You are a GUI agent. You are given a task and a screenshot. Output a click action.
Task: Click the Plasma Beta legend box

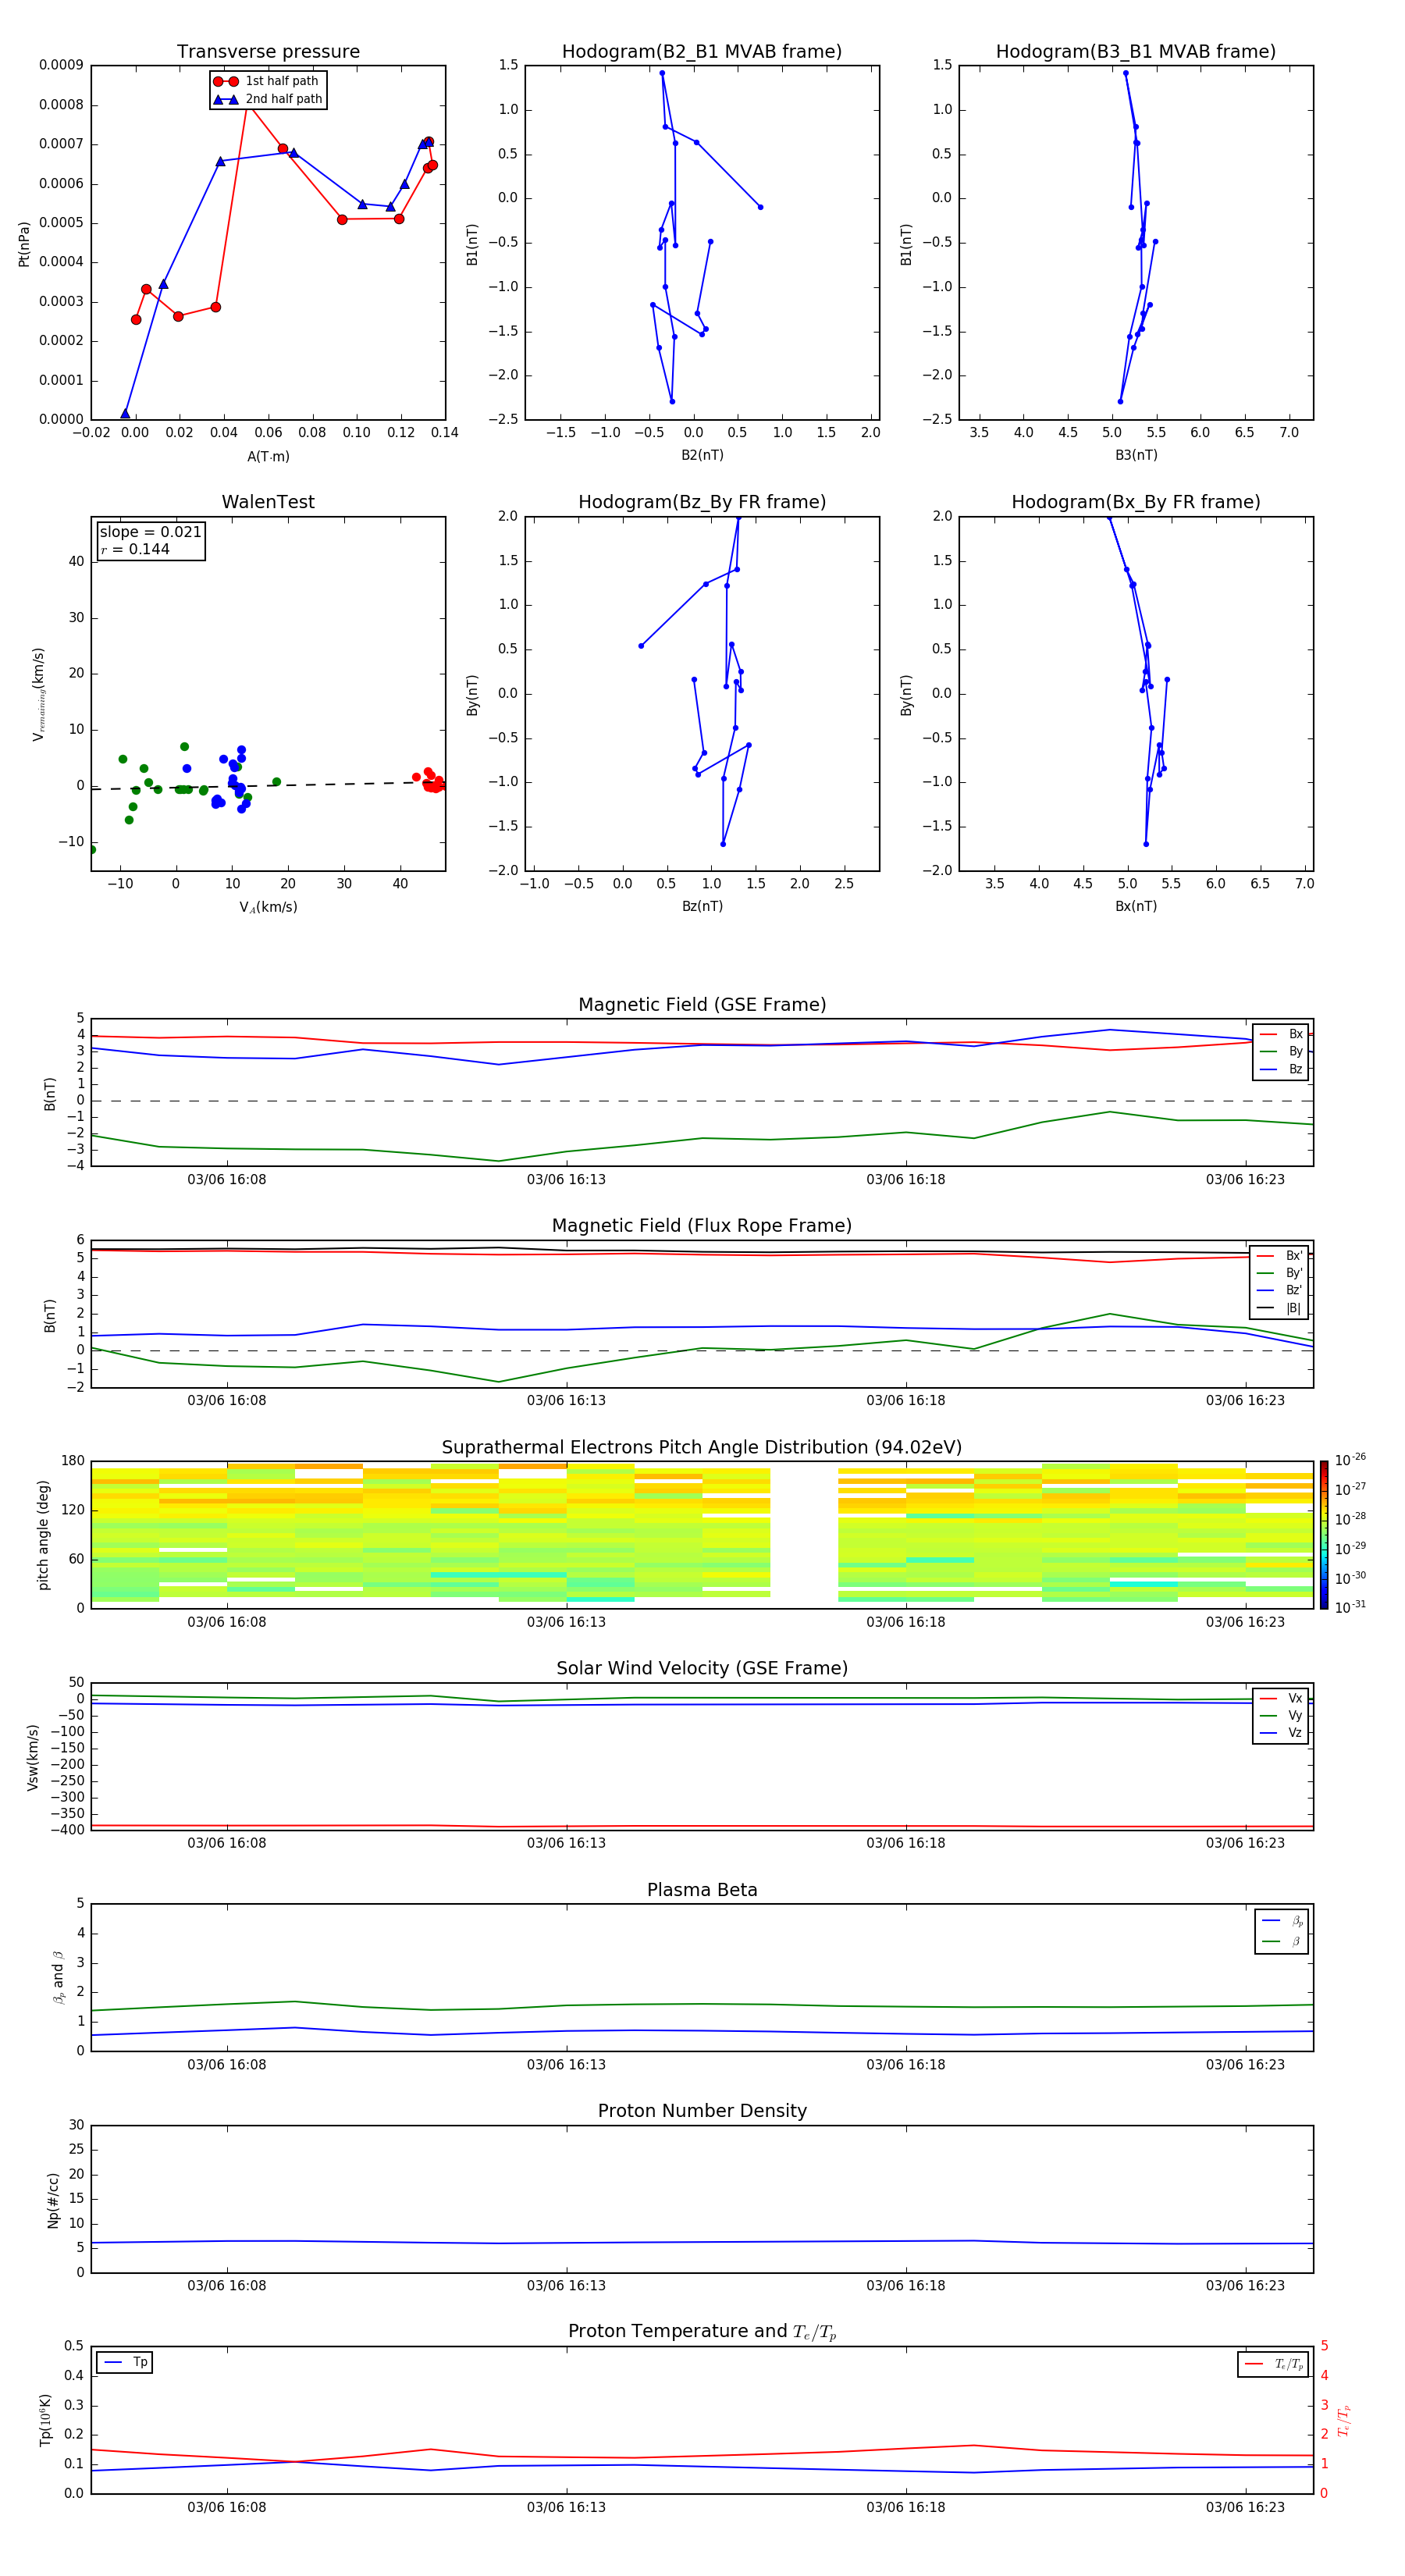(1281, 1931)
